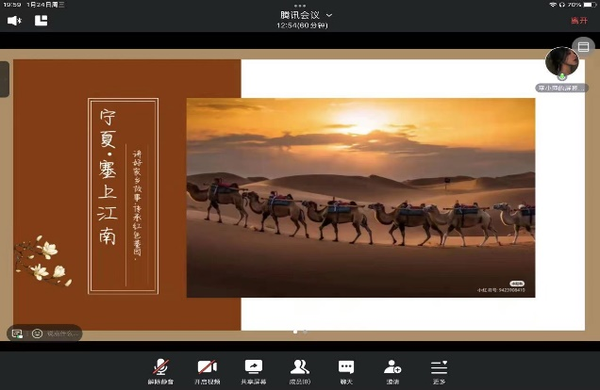Invite participants to the meeting (邀请)
600x390 pixels.
pyautogui.click(x=392, y=369)
